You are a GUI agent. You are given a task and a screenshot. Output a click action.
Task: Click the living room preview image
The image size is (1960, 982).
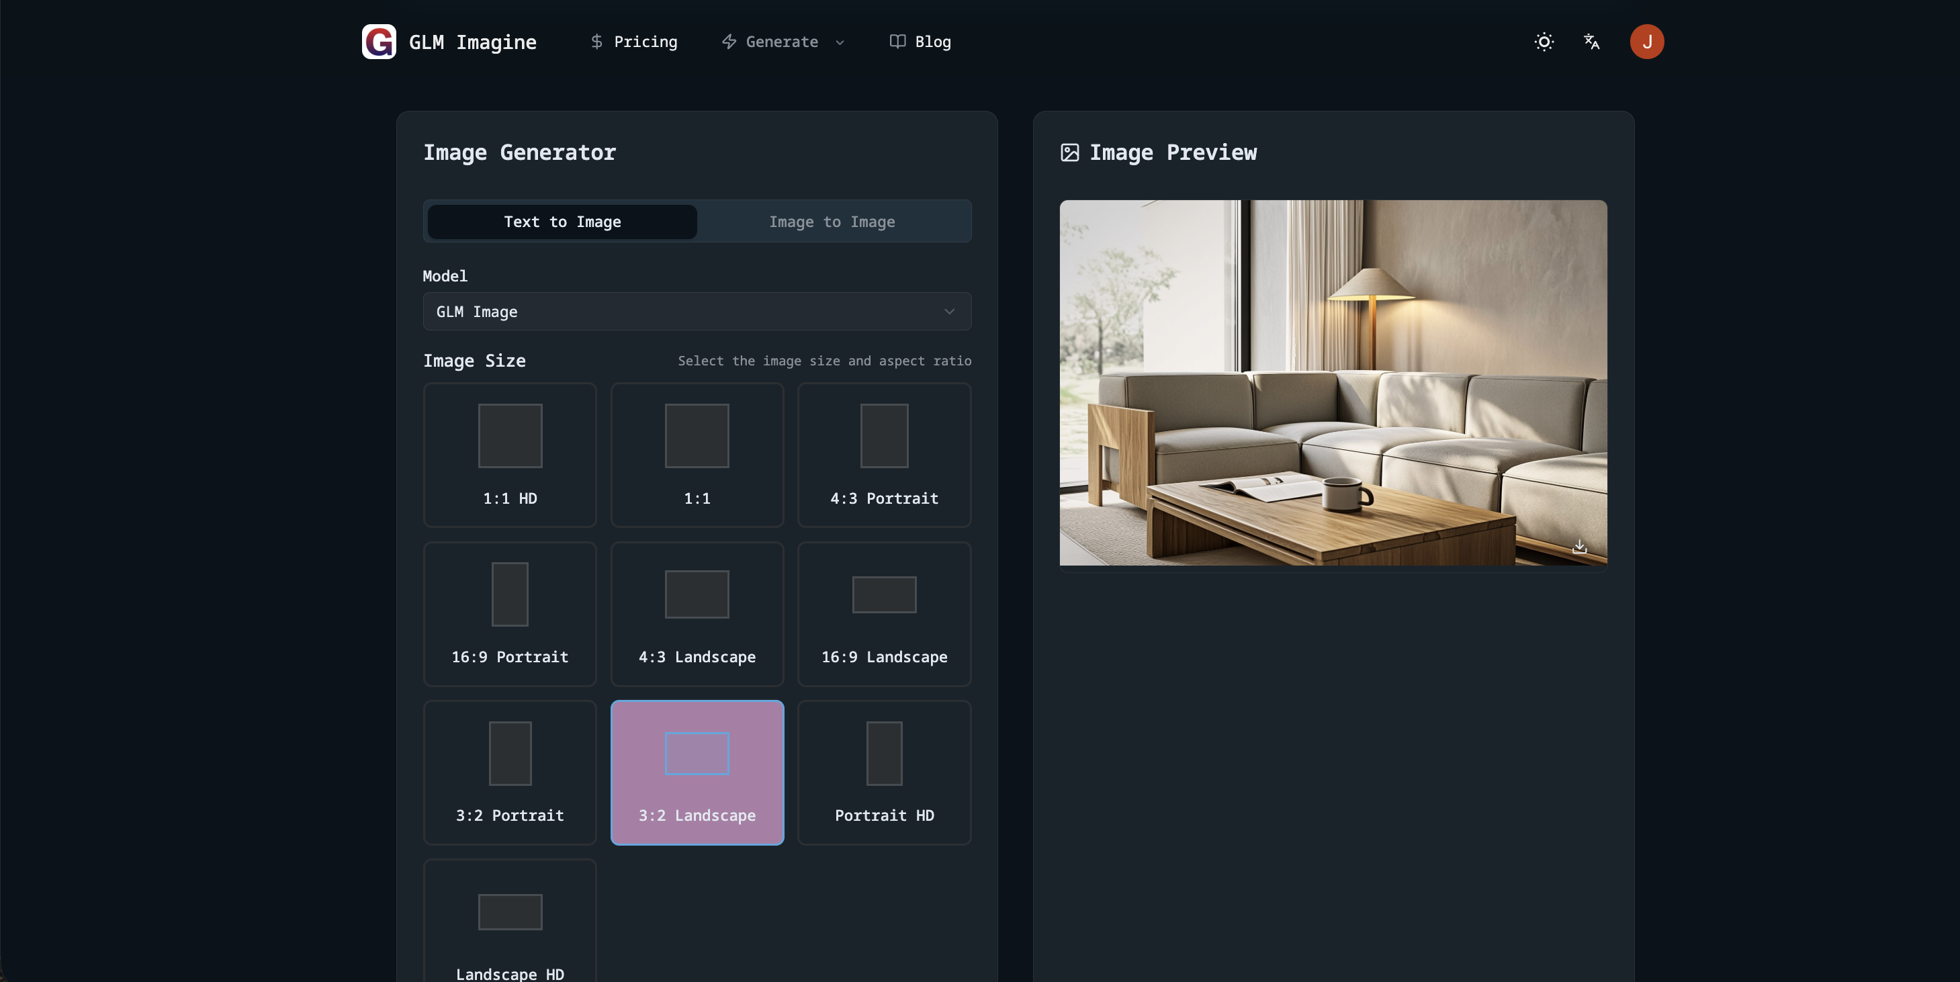[1333, 383]
